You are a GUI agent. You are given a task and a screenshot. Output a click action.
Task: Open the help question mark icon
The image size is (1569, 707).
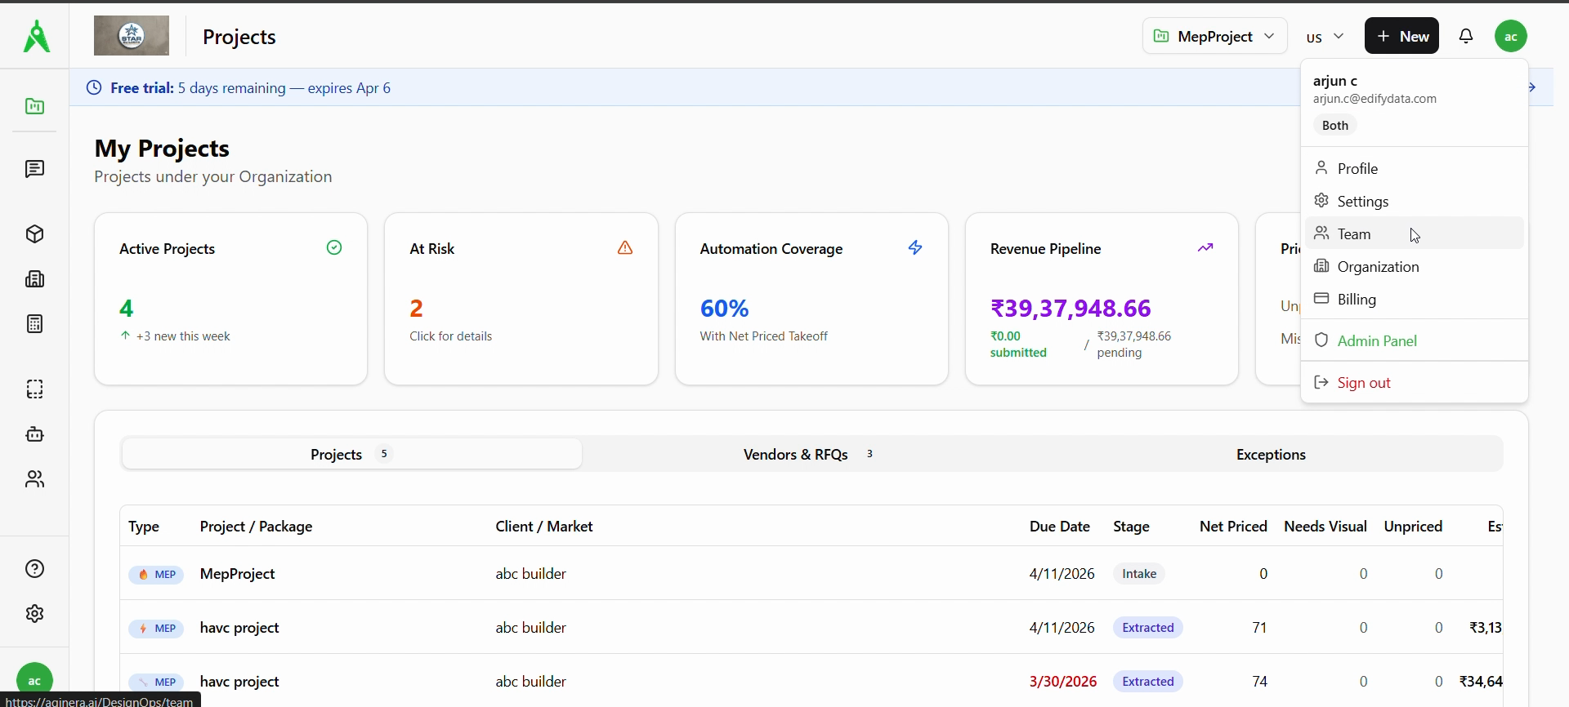(34, 569)
